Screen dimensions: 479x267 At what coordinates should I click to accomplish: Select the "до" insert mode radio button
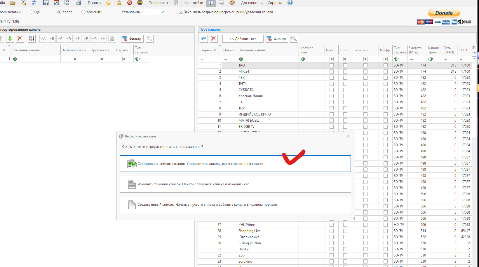coord(33,12)
